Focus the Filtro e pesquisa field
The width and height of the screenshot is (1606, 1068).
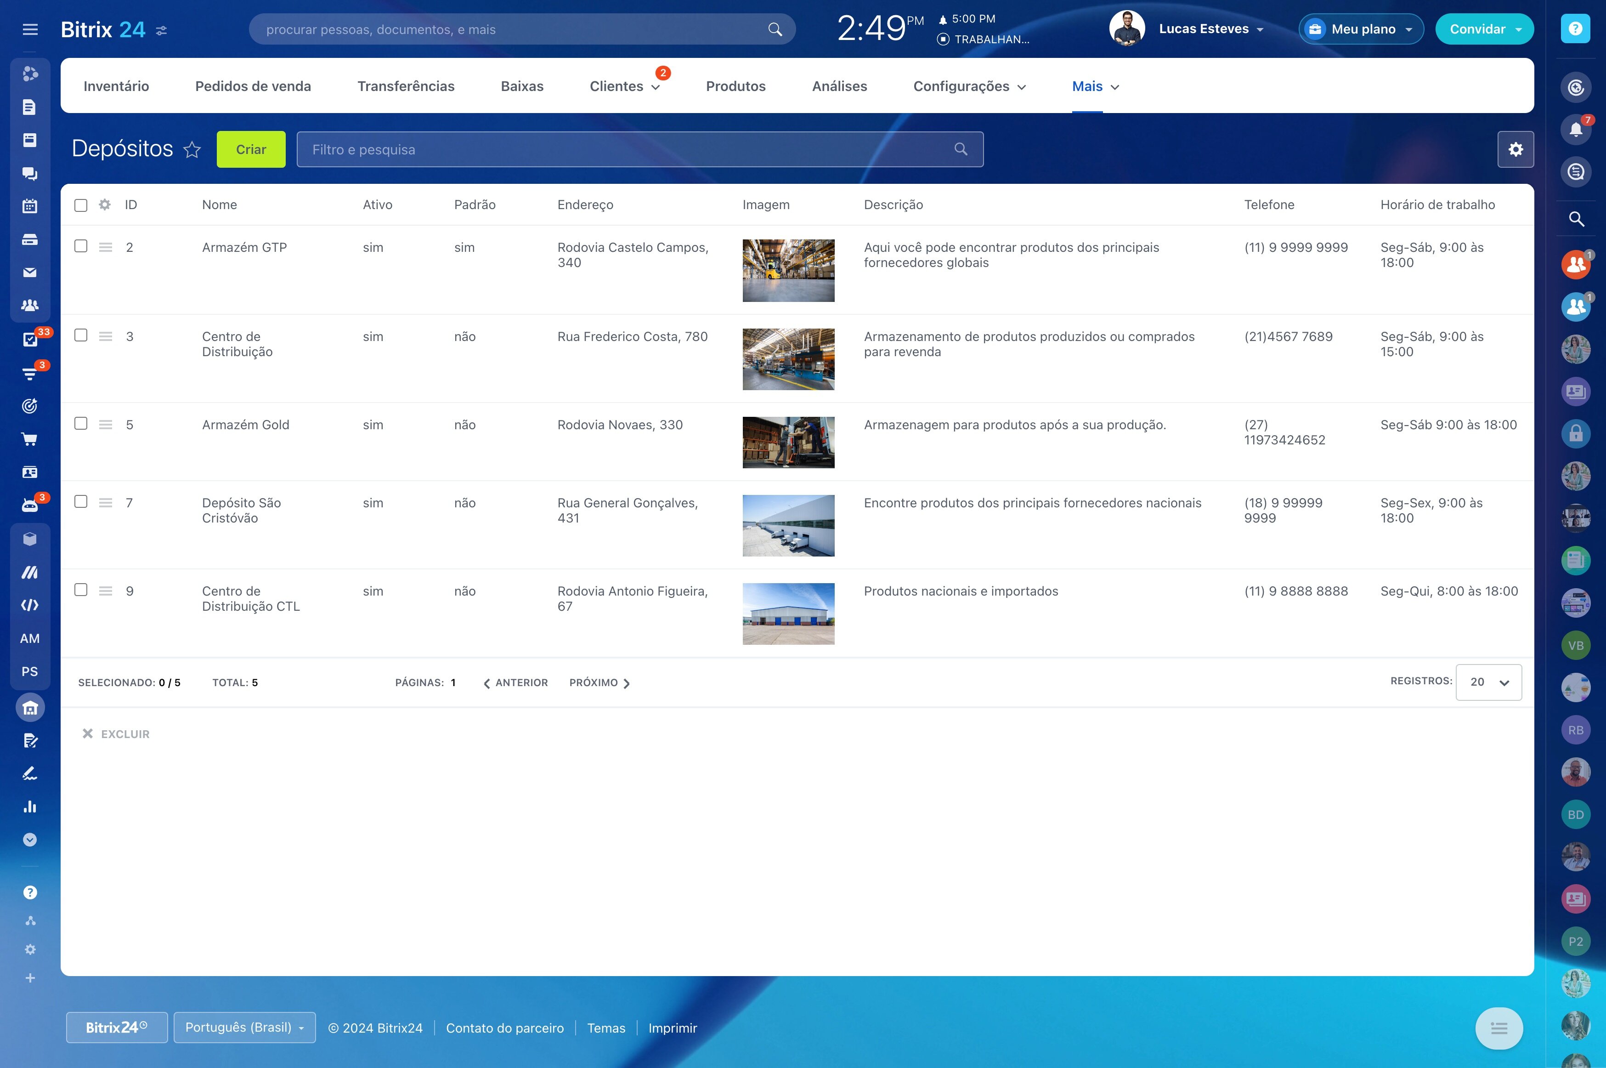click(x=640, y=149)
